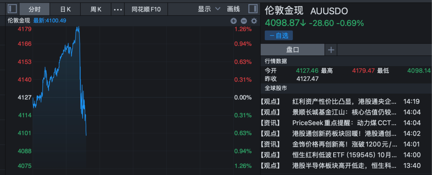Click the zoom in plus icon on chart
Viewport: 432px width, 175px height.
(x=234, y=21)
